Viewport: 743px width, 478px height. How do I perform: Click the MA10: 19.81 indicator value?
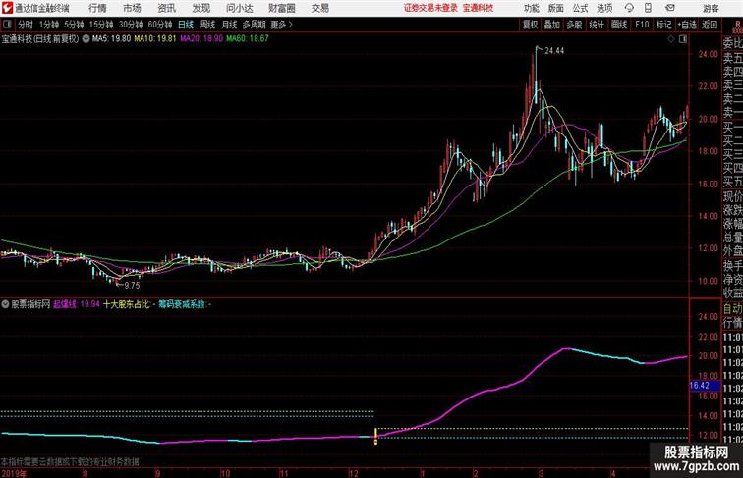pyautogui.click(x=155, y=39)
